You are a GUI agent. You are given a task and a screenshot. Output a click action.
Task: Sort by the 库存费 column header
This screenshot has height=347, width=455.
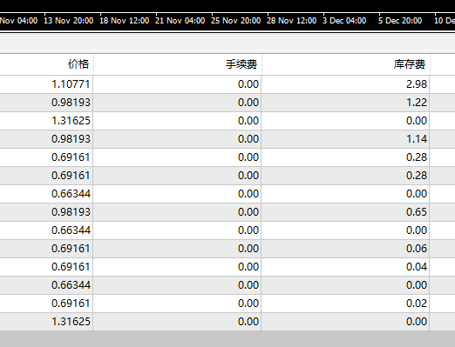(x=410, y=64)
